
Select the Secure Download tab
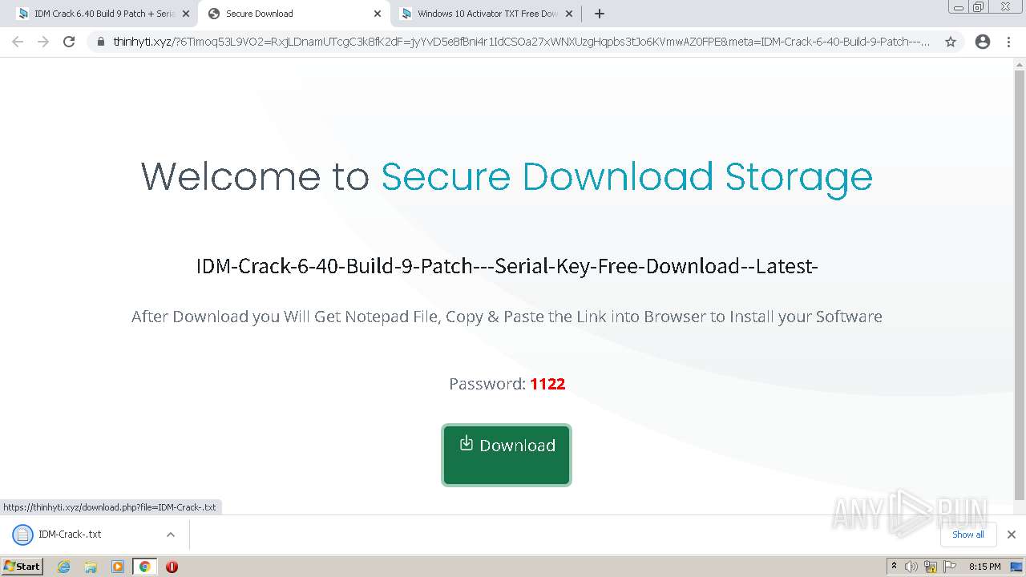293,14
